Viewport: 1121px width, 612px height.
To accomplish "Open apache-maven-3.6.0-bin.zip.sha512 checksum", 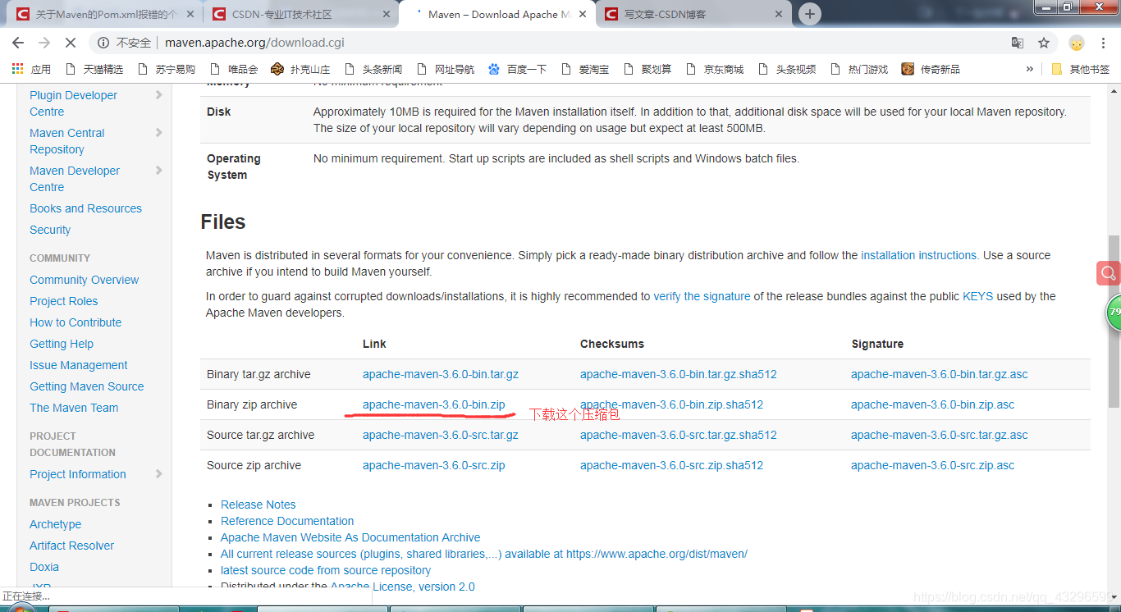I will pos(671,404).
